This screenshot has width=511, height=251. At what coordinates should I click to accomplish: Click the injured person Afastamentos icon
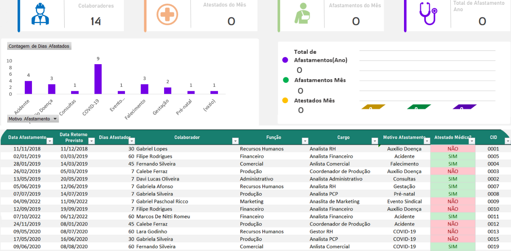[302, 15]
